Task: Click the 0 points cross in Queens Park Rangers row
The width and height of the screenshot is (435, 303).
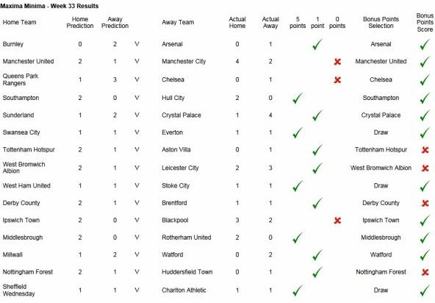Action: tap(337, 80)
